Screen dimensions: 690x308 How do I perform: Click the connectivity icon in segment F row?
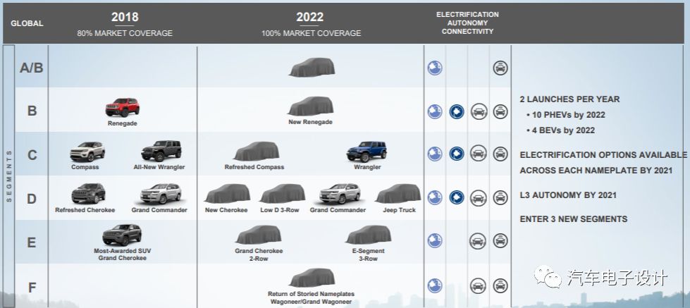(500, 285)
